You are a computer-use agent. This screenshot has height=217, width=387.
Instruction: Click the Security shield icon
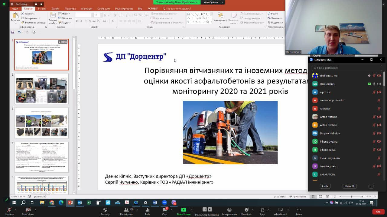tap(105, 210)
